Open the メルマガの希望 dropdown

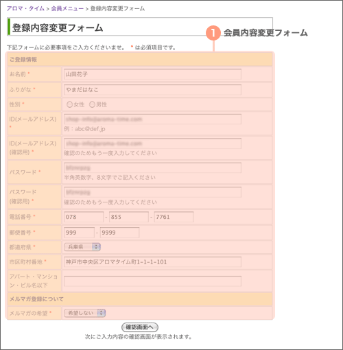(x=84, y=313)
